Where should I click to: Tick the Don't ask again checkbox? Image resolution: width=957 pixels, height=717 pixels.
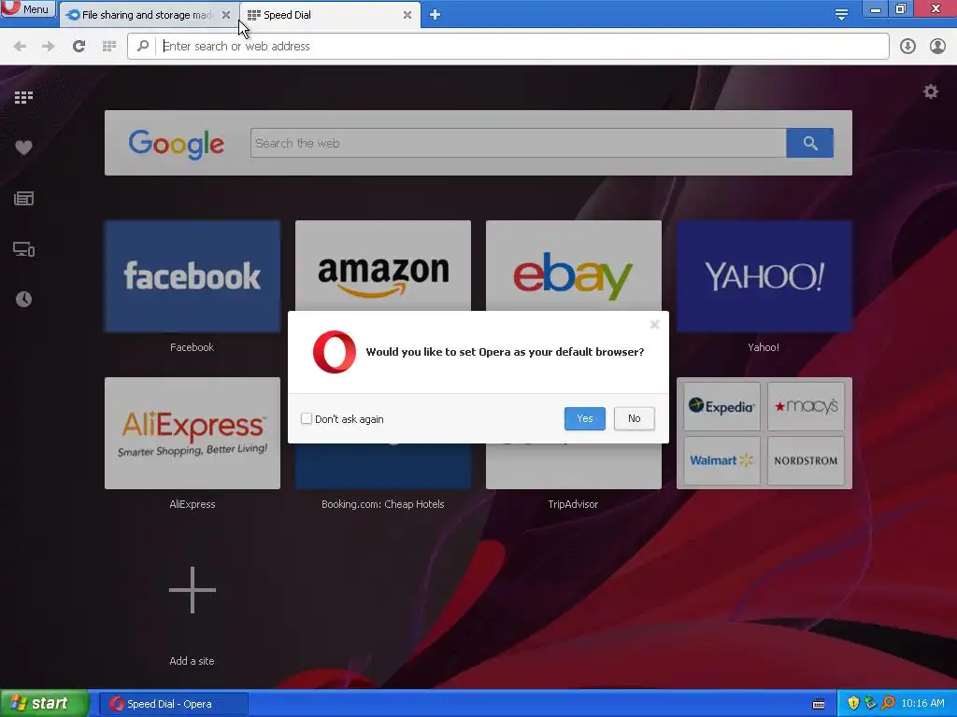tap(307, 418)
